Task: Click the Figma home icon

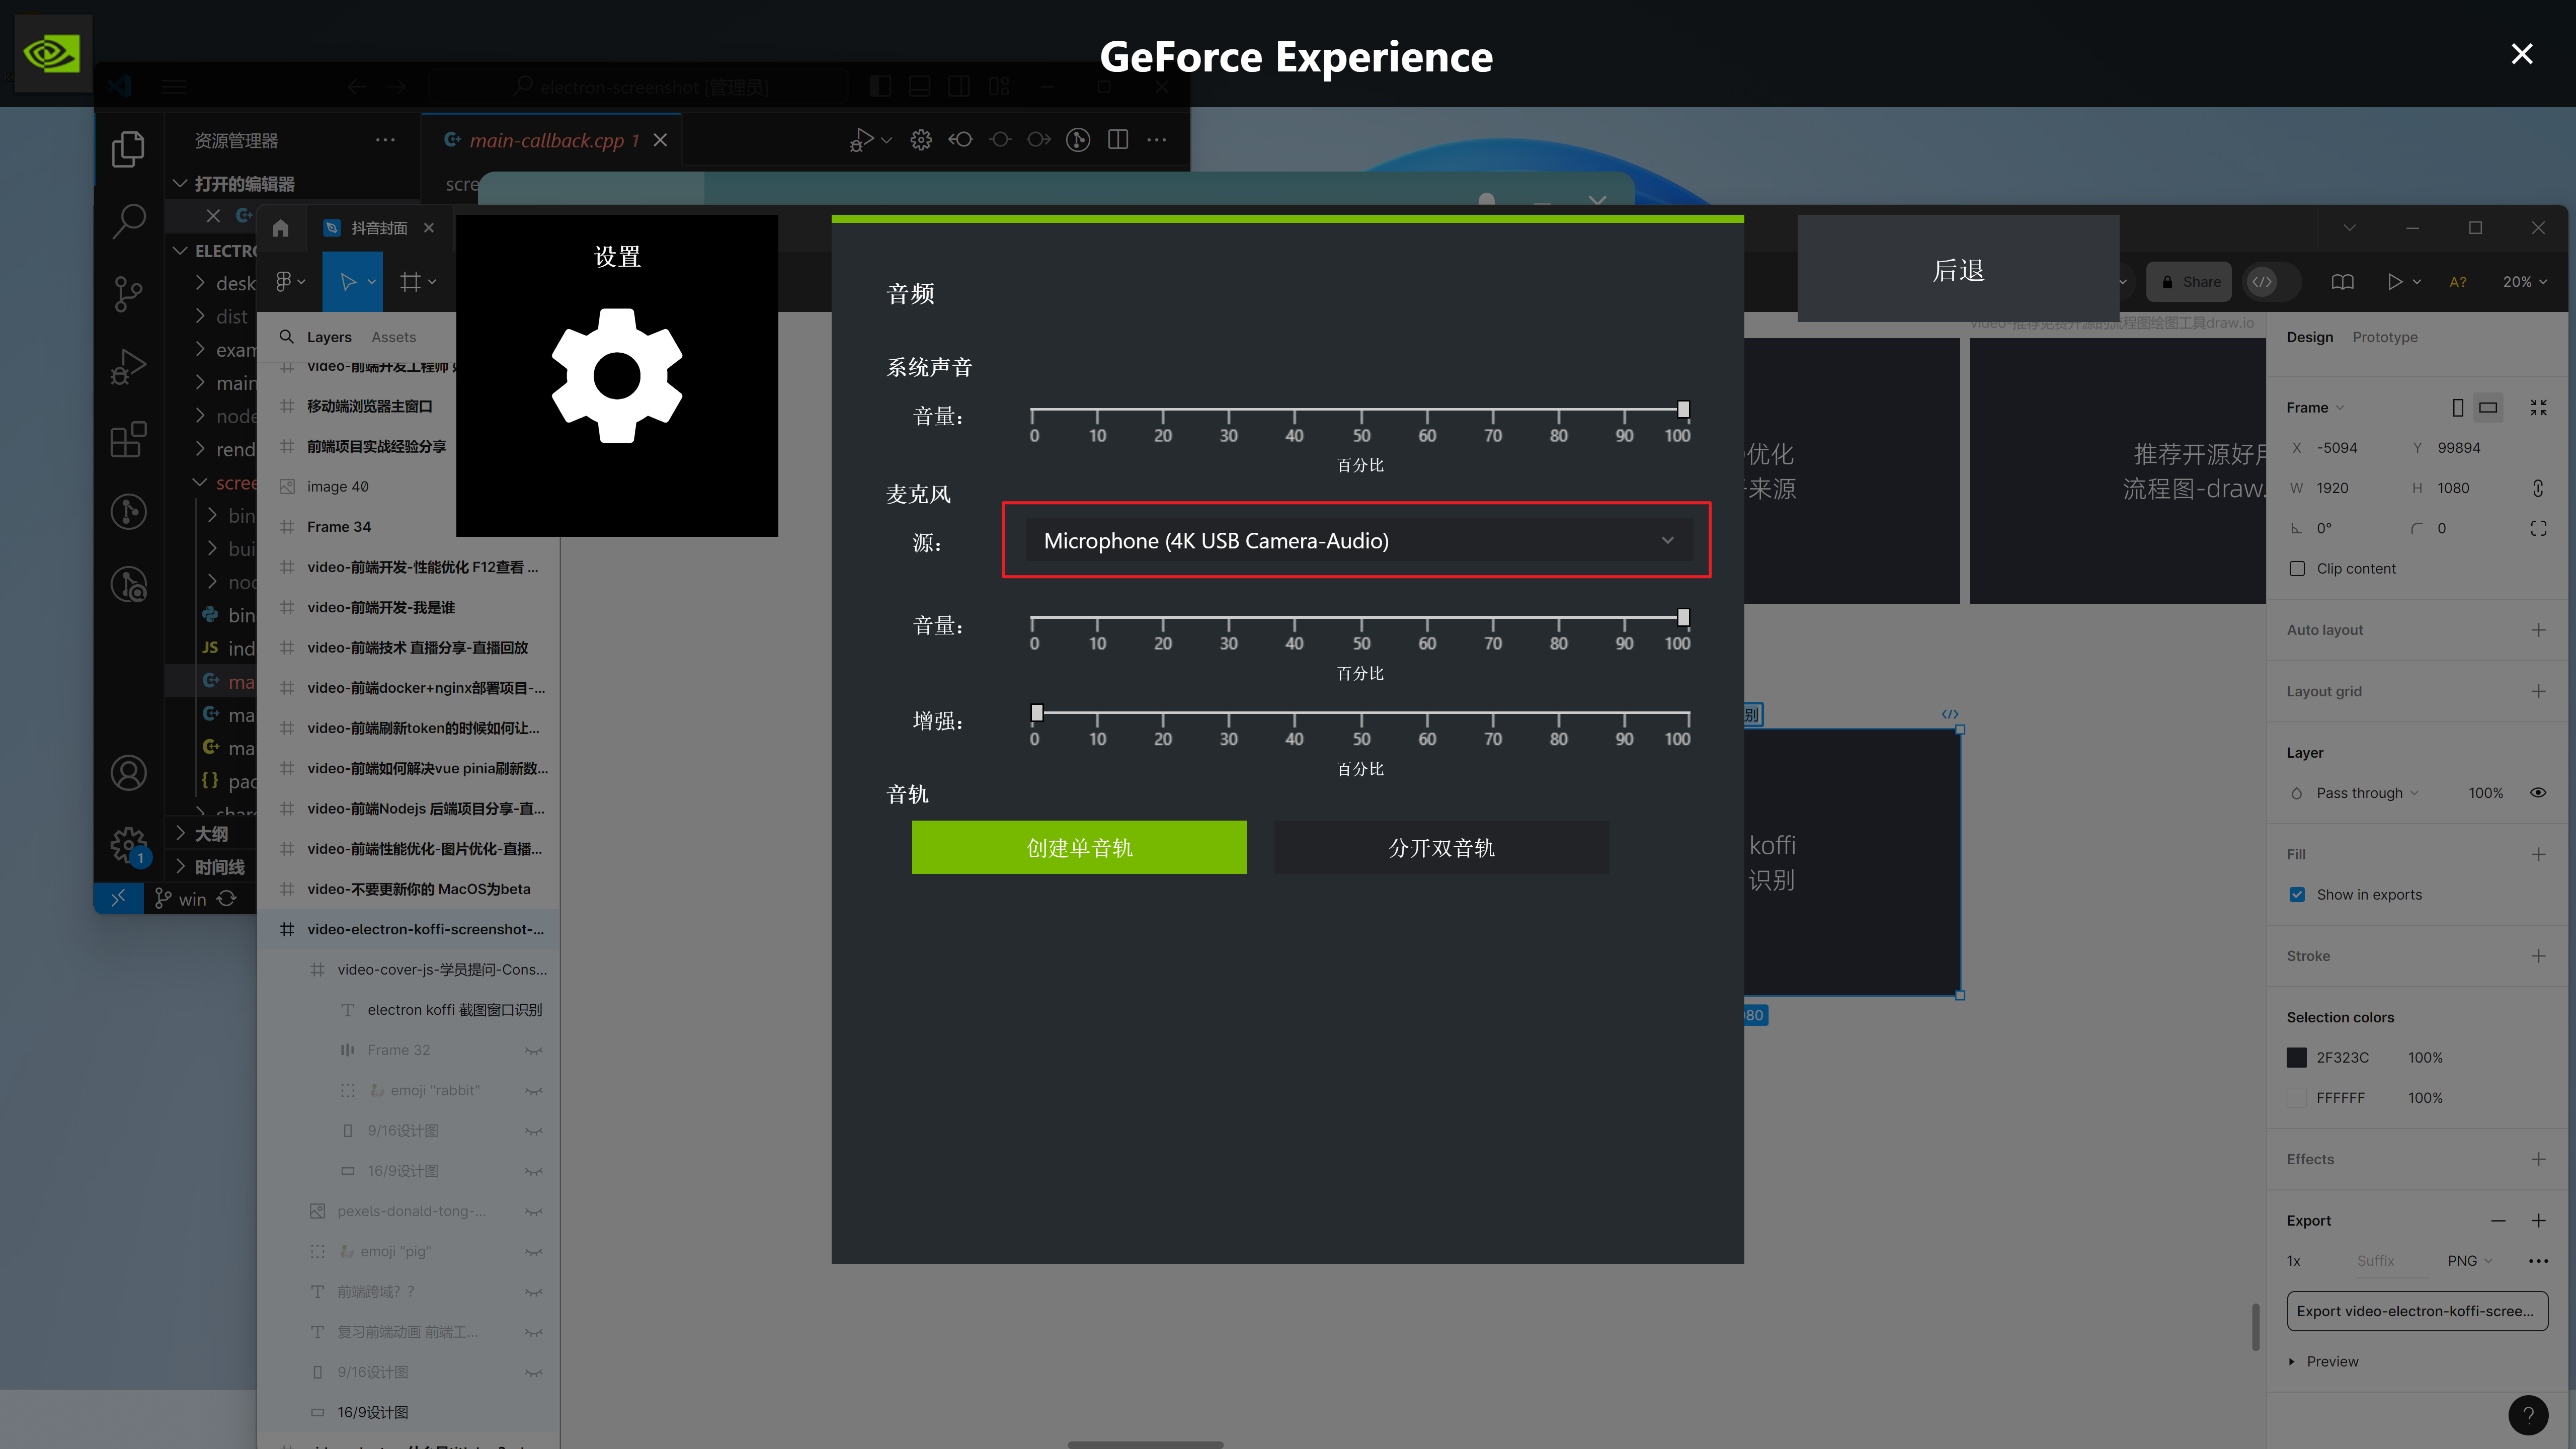Action: click(x=281, y=228)
